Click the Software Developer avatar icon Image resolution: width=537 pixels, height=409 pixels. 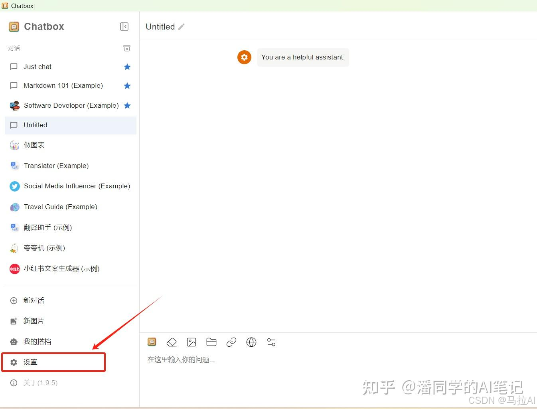tap(14, 106)
